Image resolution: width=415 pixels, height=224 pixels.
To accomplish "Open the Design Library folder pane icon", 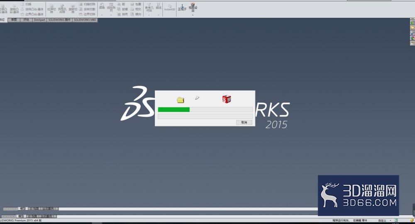I will click(x=413, y=27).
